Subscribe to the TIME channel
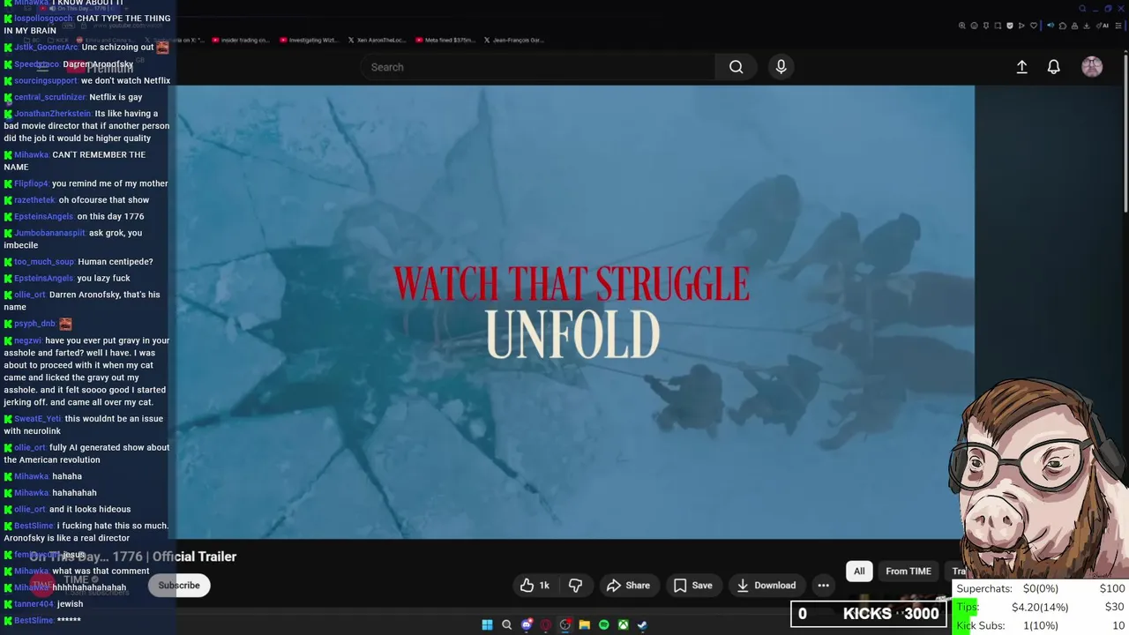Viewport: 1129px width, 635px height. 179,586
